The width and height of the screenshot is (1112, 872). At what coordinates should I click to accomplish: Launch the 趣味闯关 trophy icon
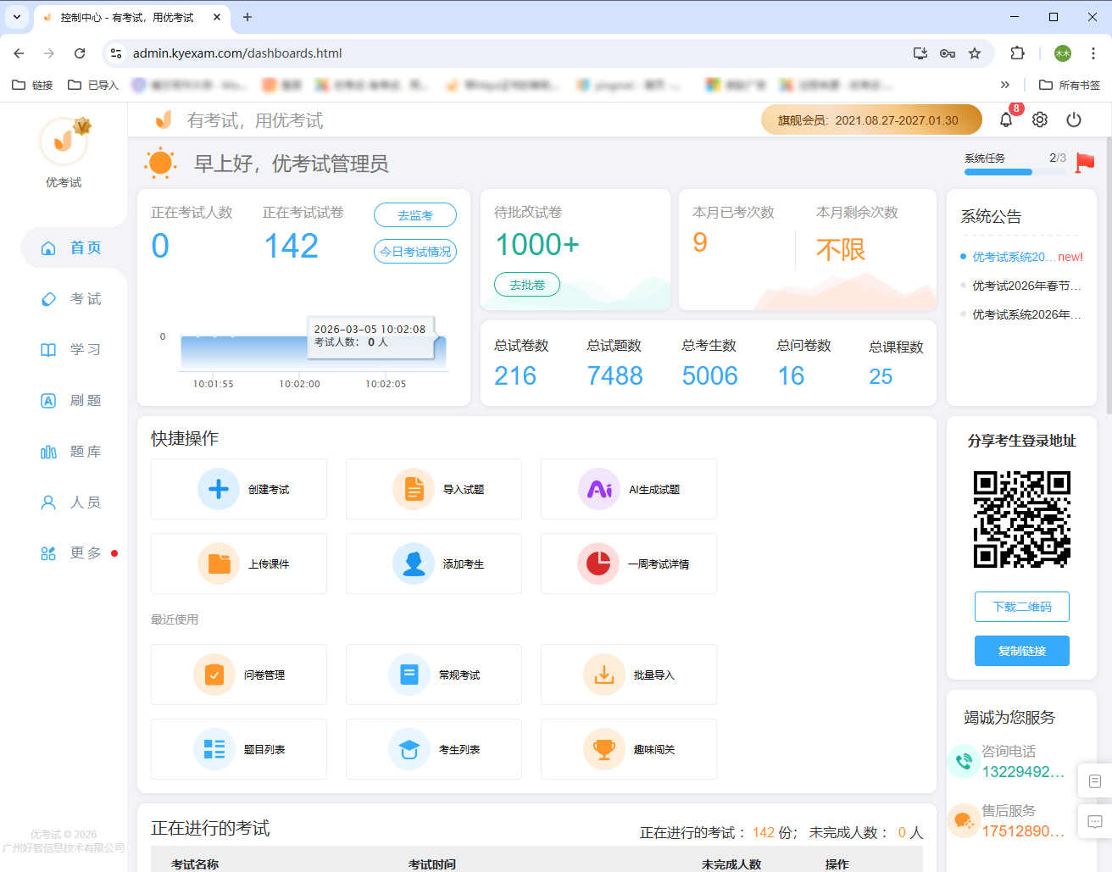click(x=603, y=749)
